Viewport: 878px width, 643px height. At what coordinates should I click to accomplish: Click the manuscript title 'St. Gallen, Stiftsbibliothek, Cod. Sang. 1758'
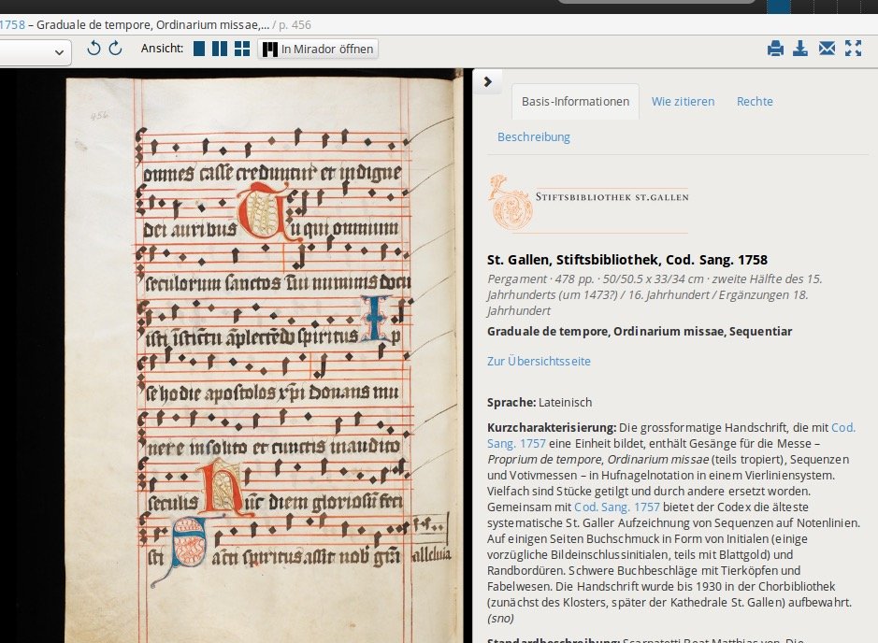tap(627, 260)
